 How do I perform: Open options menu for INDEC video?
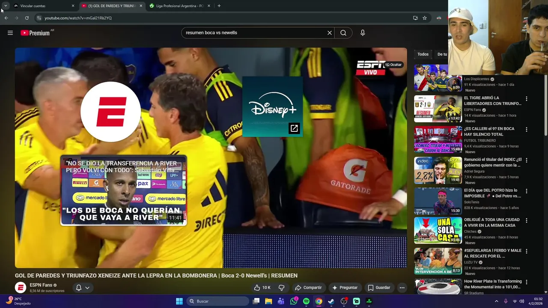[x=527, y=160]
